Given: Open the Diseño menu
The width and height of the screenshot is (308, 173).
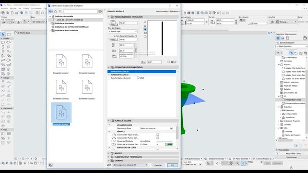Looking at the screenshot, I should click(26, 9).
